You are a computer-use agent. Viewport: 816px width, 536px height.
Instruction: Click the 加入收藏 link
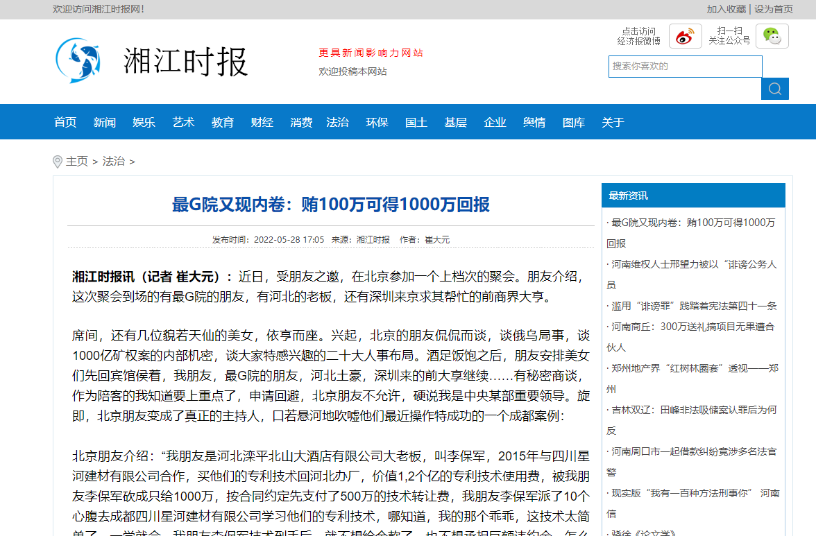pos(726,9)
